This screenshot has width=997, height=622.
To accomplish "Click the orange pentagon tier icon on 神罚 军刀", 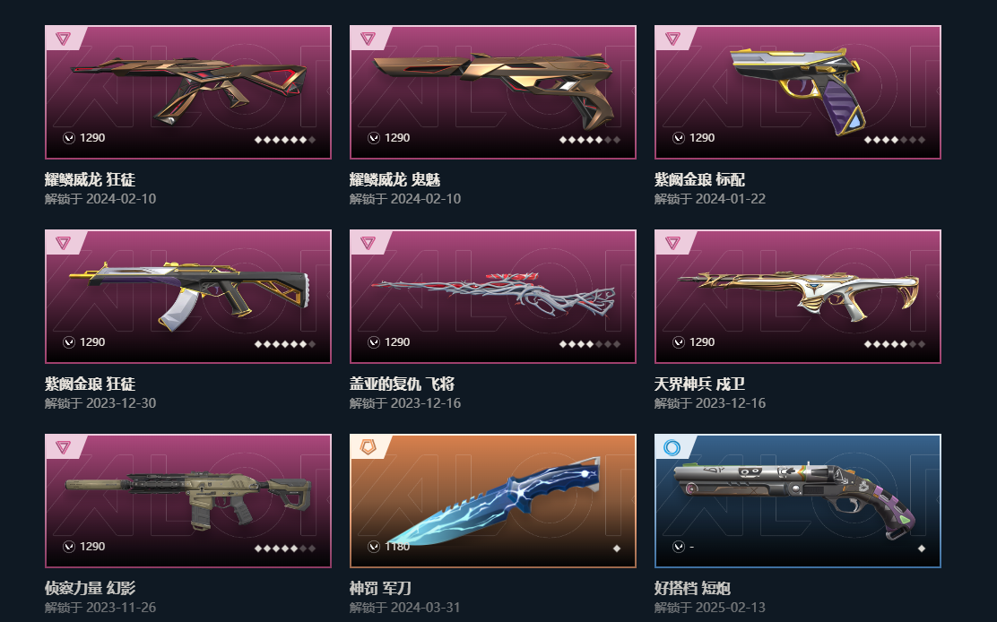I will tap(368, 447).
